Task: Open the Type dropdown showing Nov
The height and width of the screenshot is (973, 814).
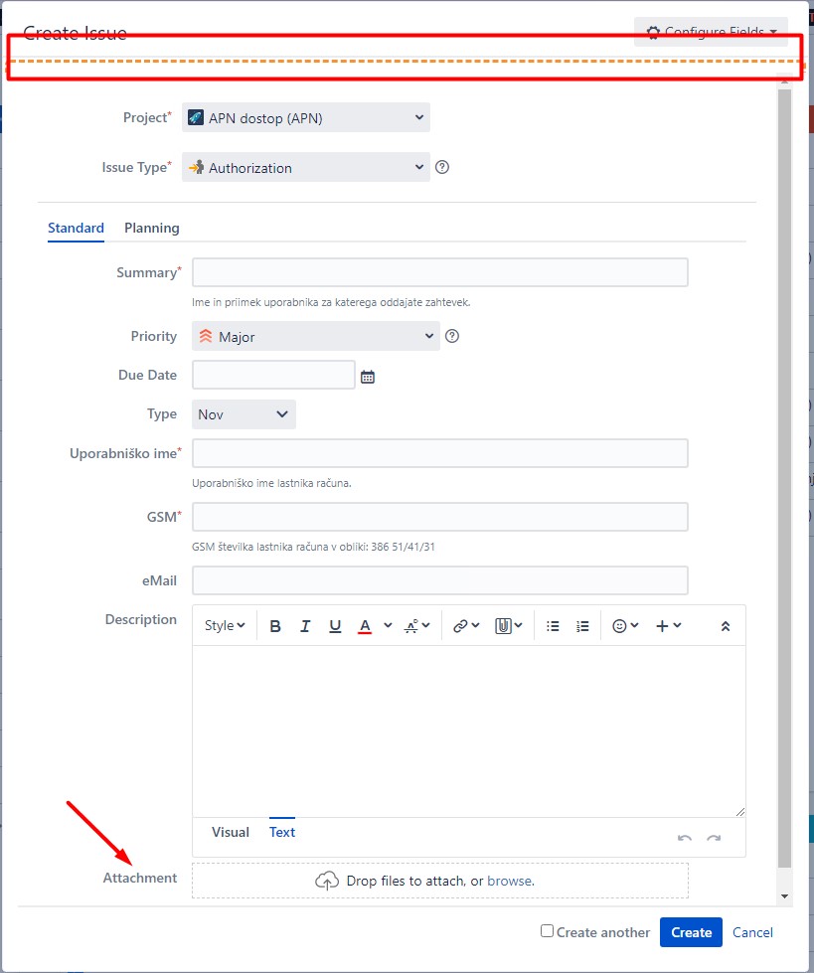Action: 244,413
